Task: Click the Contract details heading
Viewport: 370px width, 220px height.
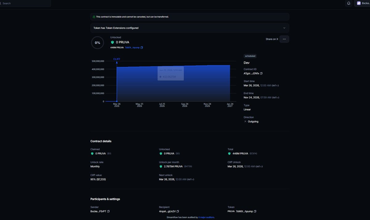Action: coord(101,141)
